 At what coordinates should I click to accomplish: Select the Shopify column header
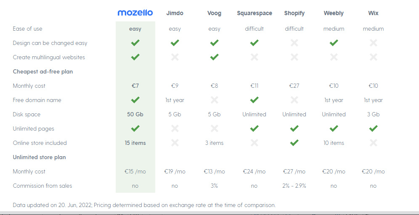(294, 13)
